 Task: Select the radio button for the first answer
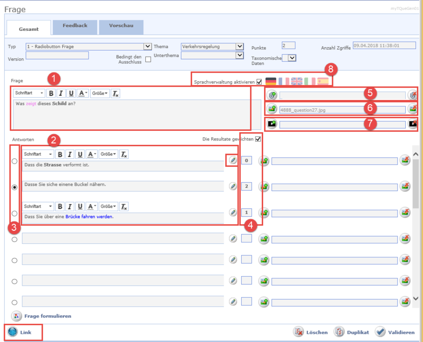(x=14, y=161)
